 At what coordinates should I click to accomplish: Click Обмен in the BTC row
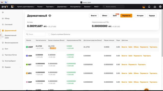click(x=136, y=73)
